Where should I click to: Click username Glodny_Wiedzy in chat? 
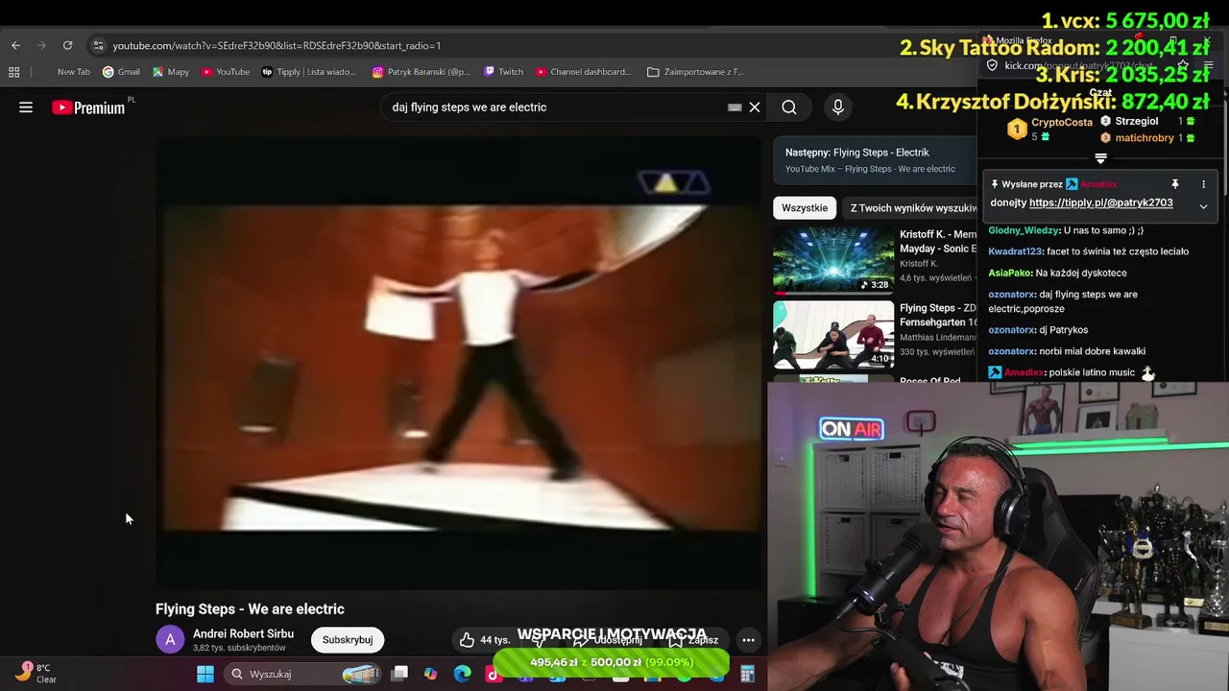click(x=1023, y=230)
